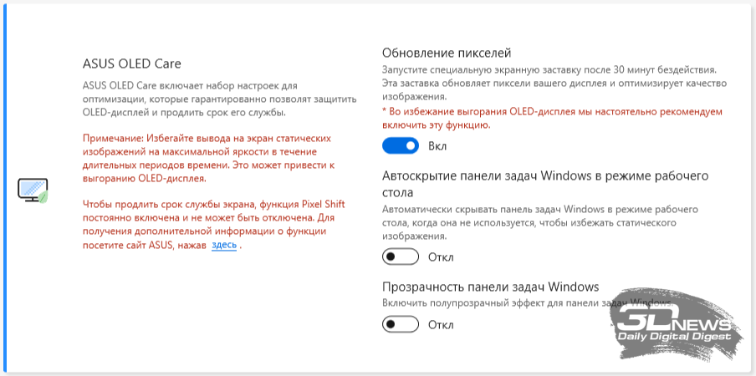Click the ASUS OLED Care monitor icon
The height and width of the screenshot is (376, 756).
point(33,191)
